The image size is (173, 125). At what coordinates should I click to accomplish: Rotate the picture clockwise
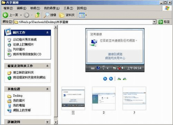click(x=119, y=79)
